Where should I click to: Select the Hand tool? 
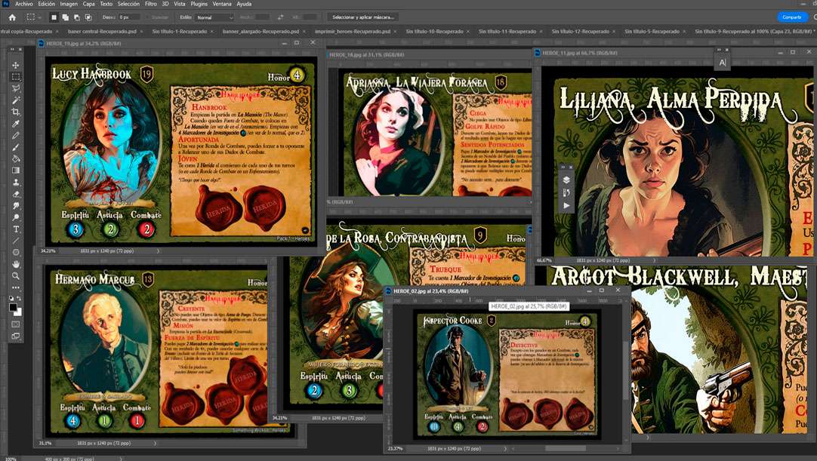[x=15, y=264]
